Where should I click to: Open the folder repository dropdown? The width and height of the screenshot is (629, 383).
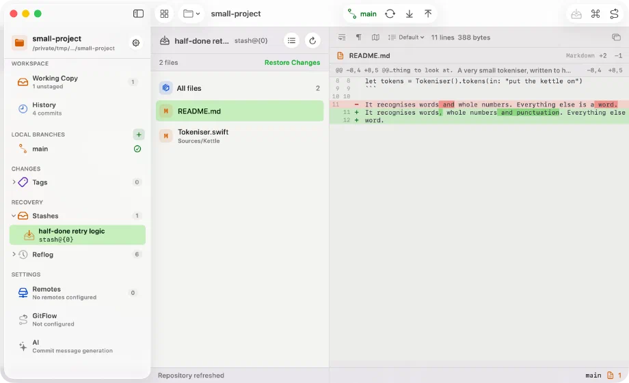(x=191, y=14)
